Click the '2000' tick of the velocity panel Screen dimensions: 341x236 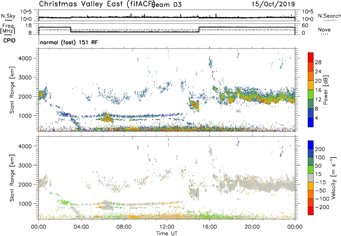coord(25,184)
